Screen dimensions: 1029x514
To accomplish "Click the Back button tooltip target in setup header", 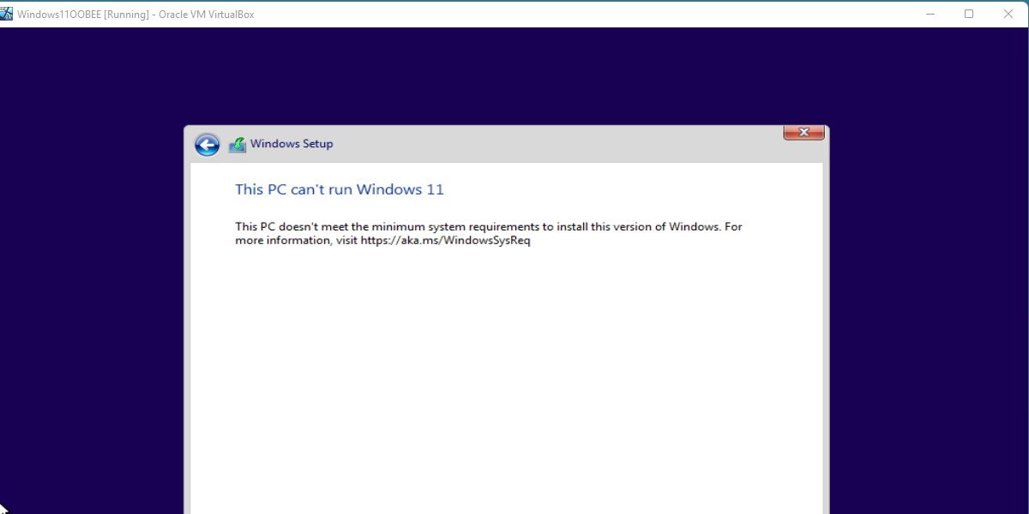I will pyautogui.click(x=207, y=145).
